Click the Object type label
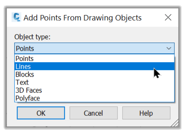185x135 pixels. [32, 37]
